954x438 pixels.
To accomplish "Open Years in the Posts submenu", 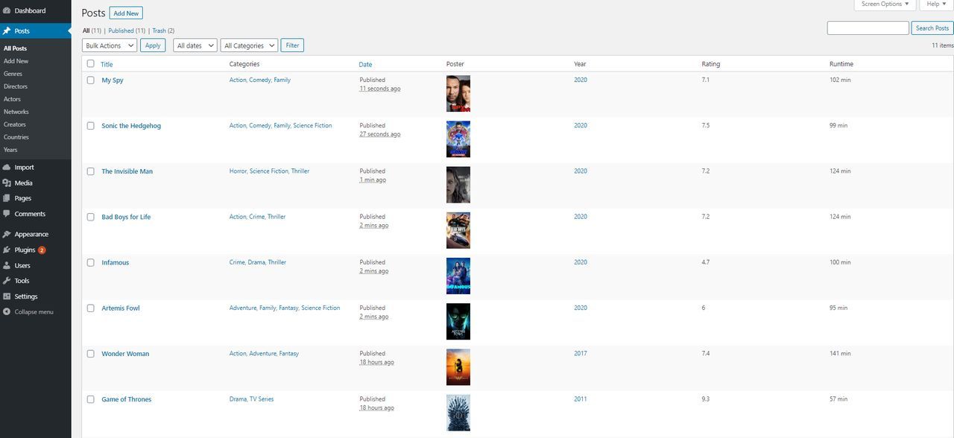I will point(10,150).
